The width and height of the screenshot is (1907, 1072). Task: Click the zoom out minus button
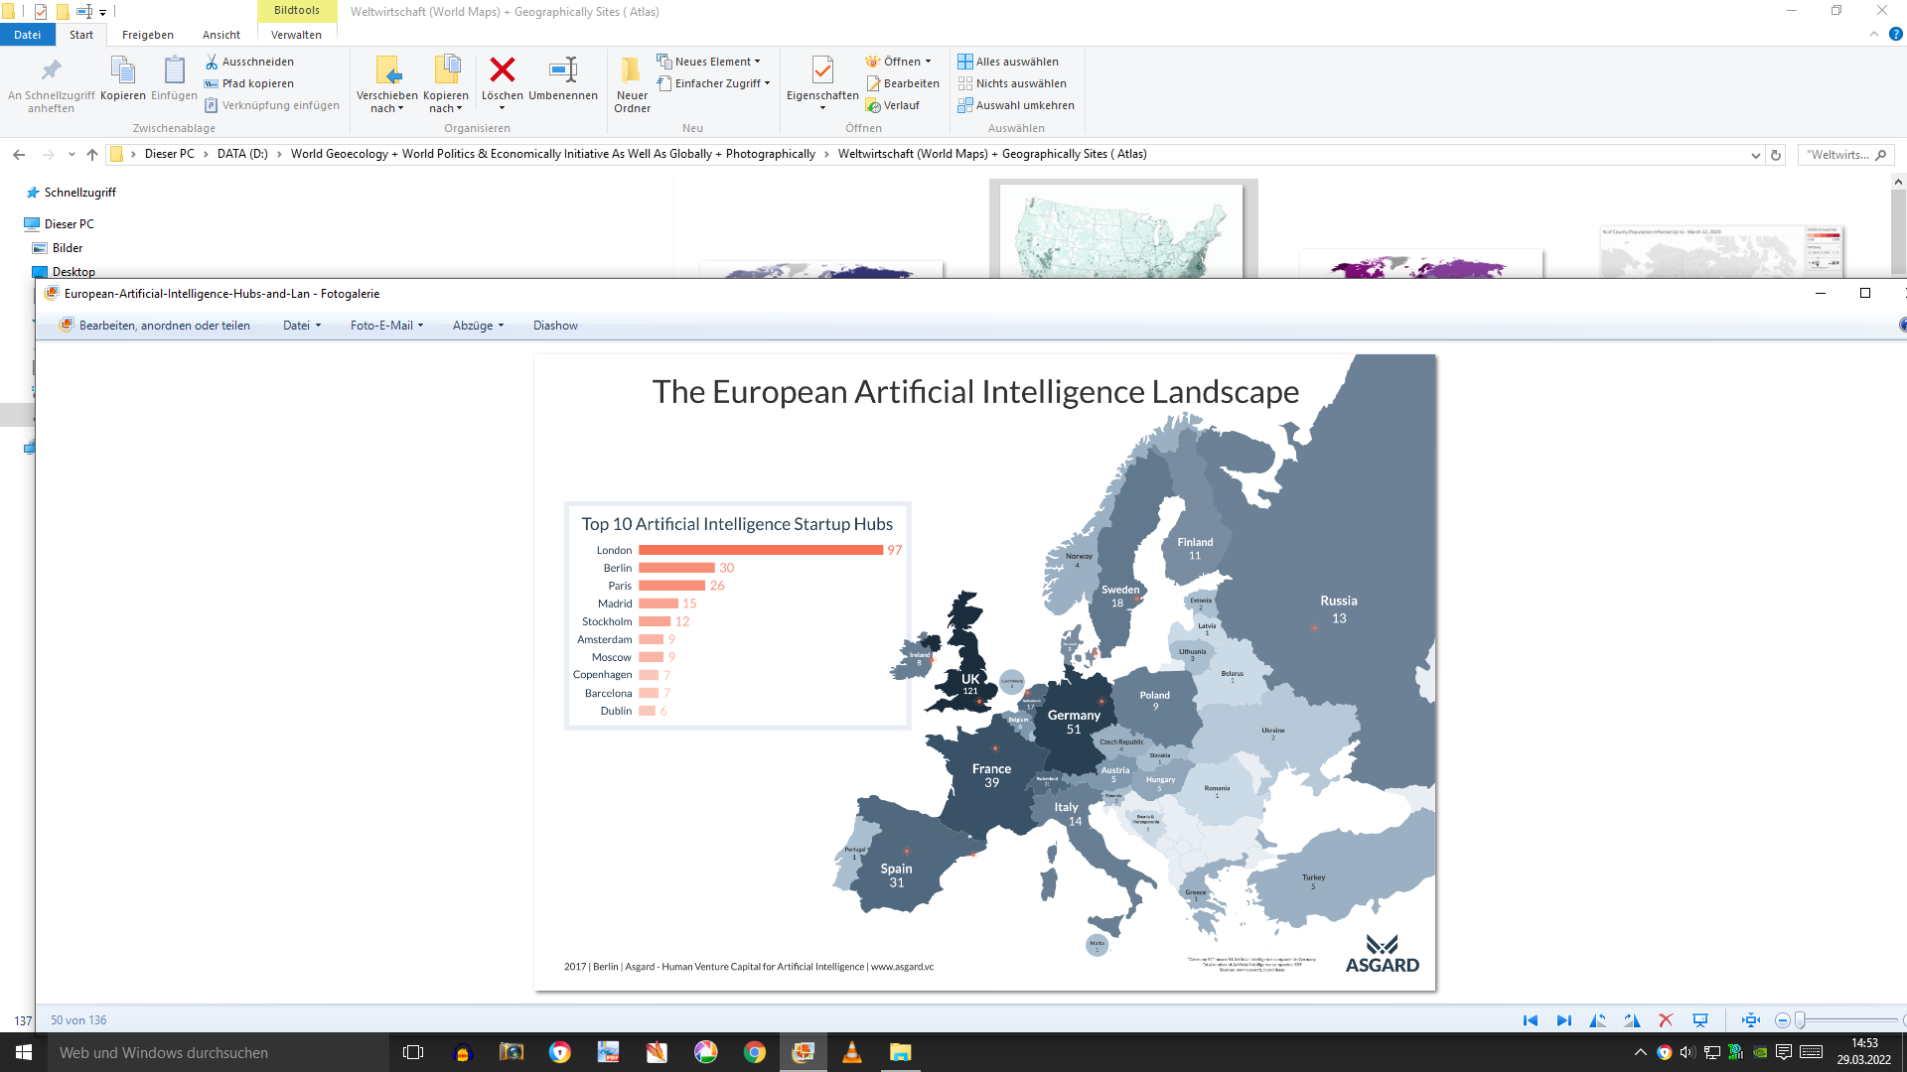pos(1783,1020)
